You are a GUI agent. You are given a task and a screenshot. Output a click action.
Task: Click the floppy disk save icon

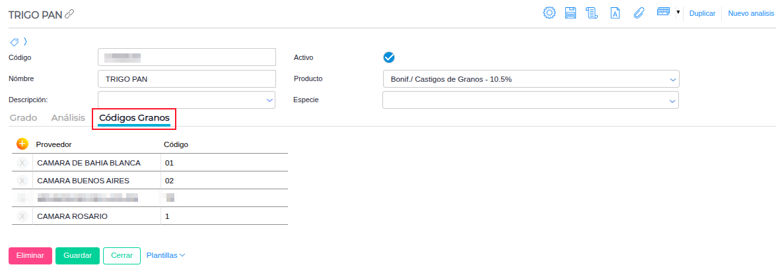(571, 13)
